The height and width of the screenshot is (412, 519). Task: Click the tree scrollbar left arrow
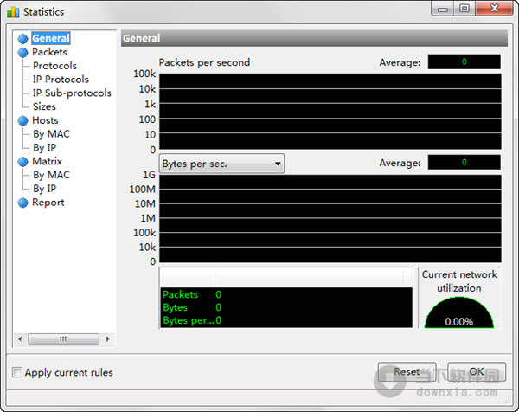click(x=21, y=339)
